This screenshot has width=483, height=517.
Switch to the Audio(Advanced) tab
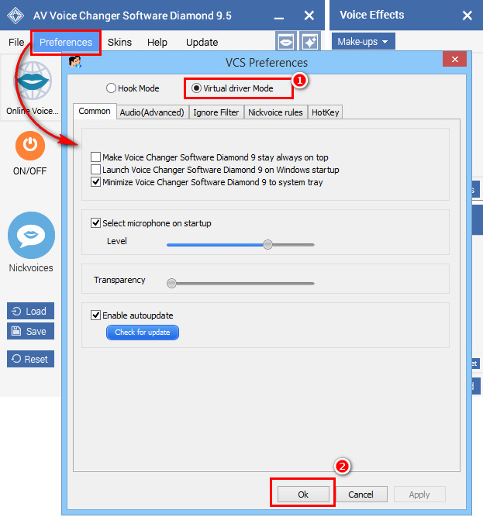(x=152, y=112)
